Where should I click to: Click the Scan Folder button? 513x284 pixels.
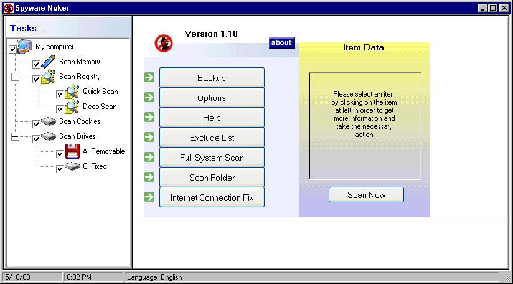click(x=212, y=177)
